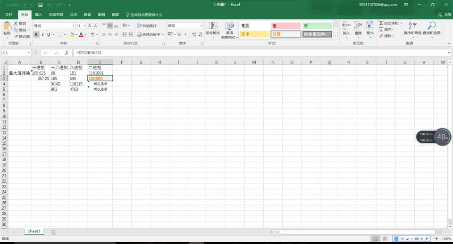Click the Paste (粘贴) icon

pos(7,26)
